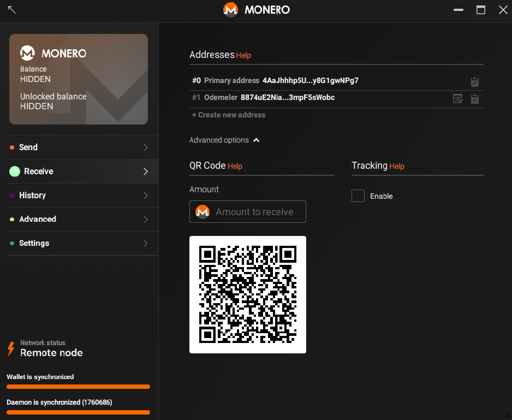Copy the Odemeler address to clipboard
The width and height of the screenshot is (512, 420).
point(475,99)
